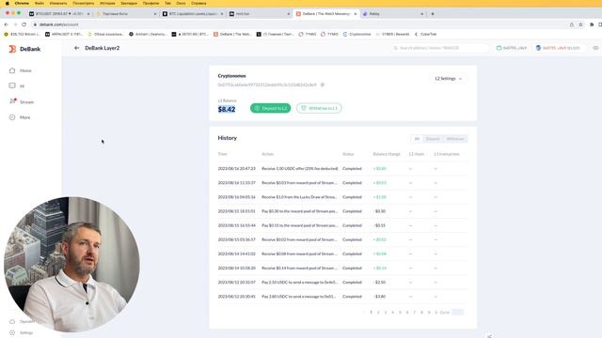The image size is (602, 338).
Task: Click the $8.42 L2 balance value
Action: (x=227, y=109)
